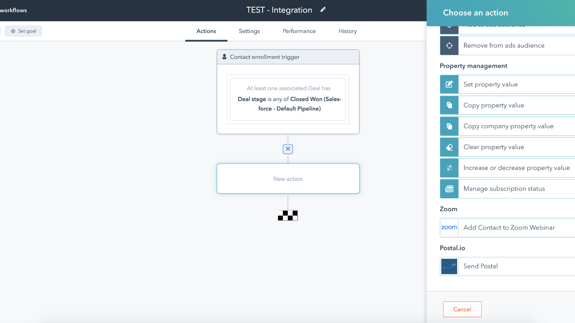The height and width of the screenshot is (323, 575).
Task: Click the Zoom logo icon
Action: [x=449, y=228]
